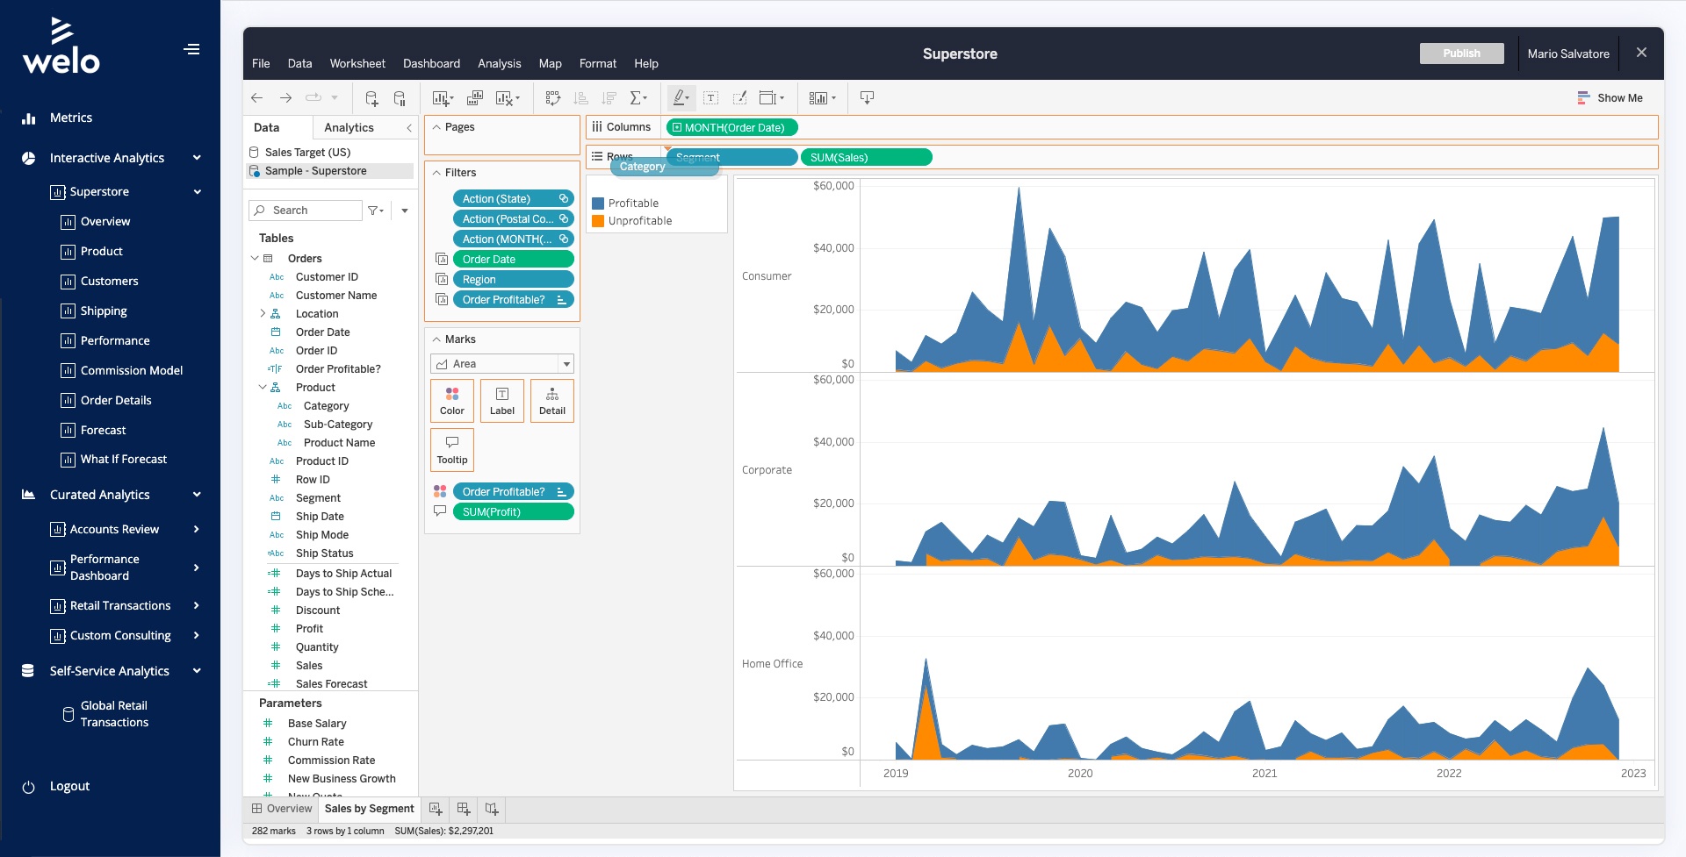Expand the Location field hierarchy
The height and width of the screenshot is (857, 1686).
pyautogui.click(x=263, y=314)
